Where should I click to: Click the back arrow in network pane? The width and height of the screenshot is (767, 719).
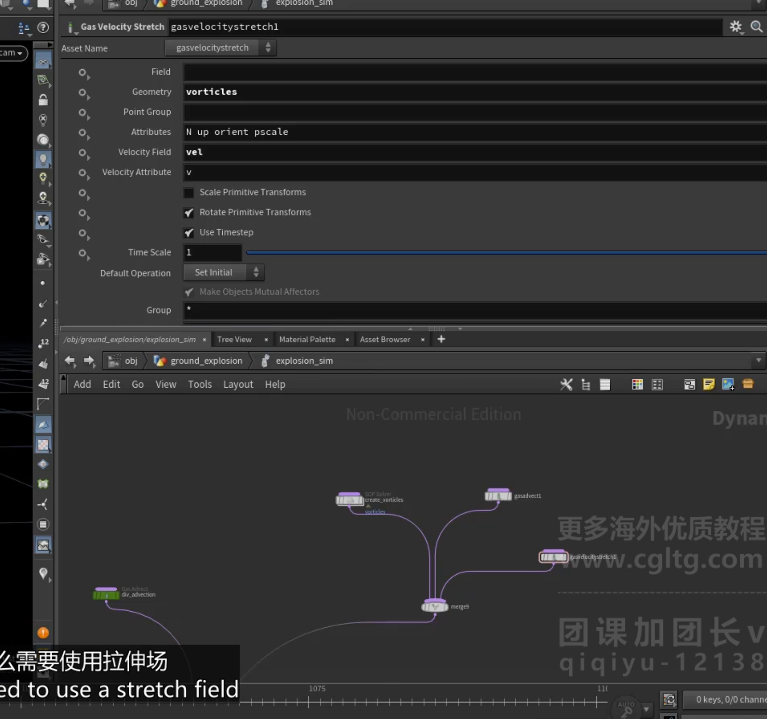(x=70, y=361)
